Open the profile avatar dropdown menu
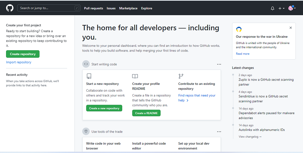The image size is (303, 153). click(x=291, y=8)
